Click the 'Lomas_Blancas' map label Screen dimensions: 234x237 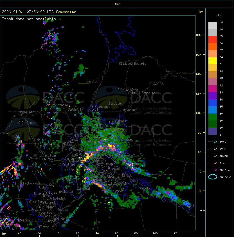[x=161, y=174]
